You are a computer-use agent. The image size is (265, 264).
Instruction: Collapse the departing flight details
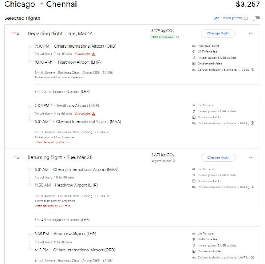click(251, 33)
